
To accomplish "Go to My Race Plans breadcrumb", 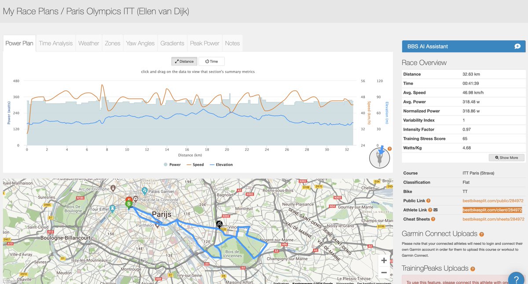I will click(x=31, y=11).
